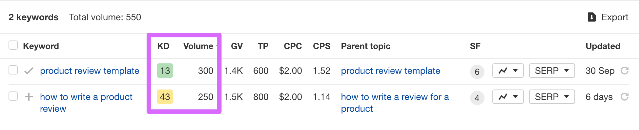Open the trend chart dropdown in second row

click(508, 97)
